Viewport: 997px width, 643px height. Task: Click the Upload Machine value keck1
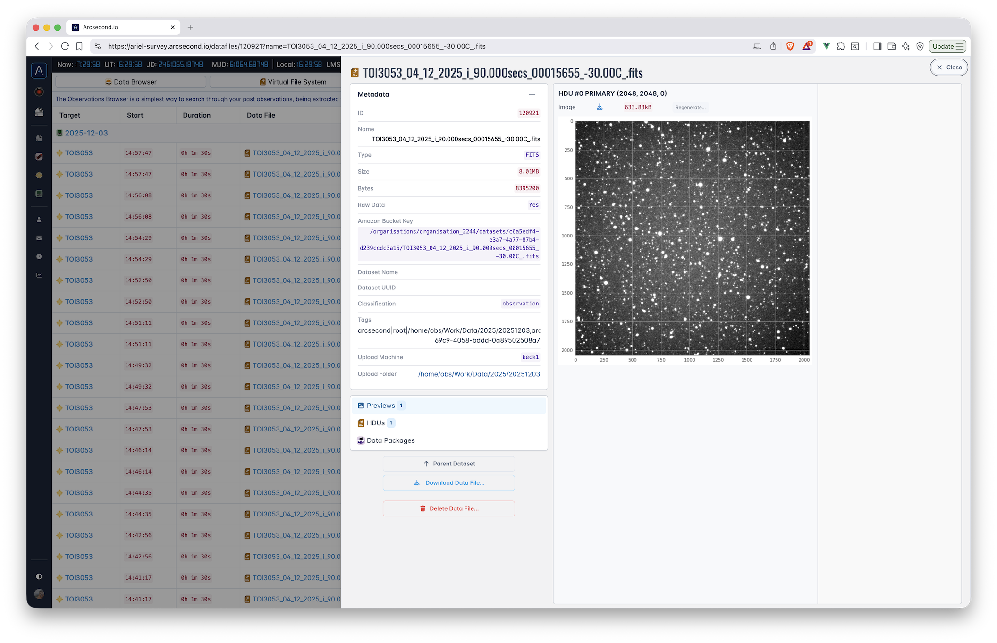(x=530, y=357)
